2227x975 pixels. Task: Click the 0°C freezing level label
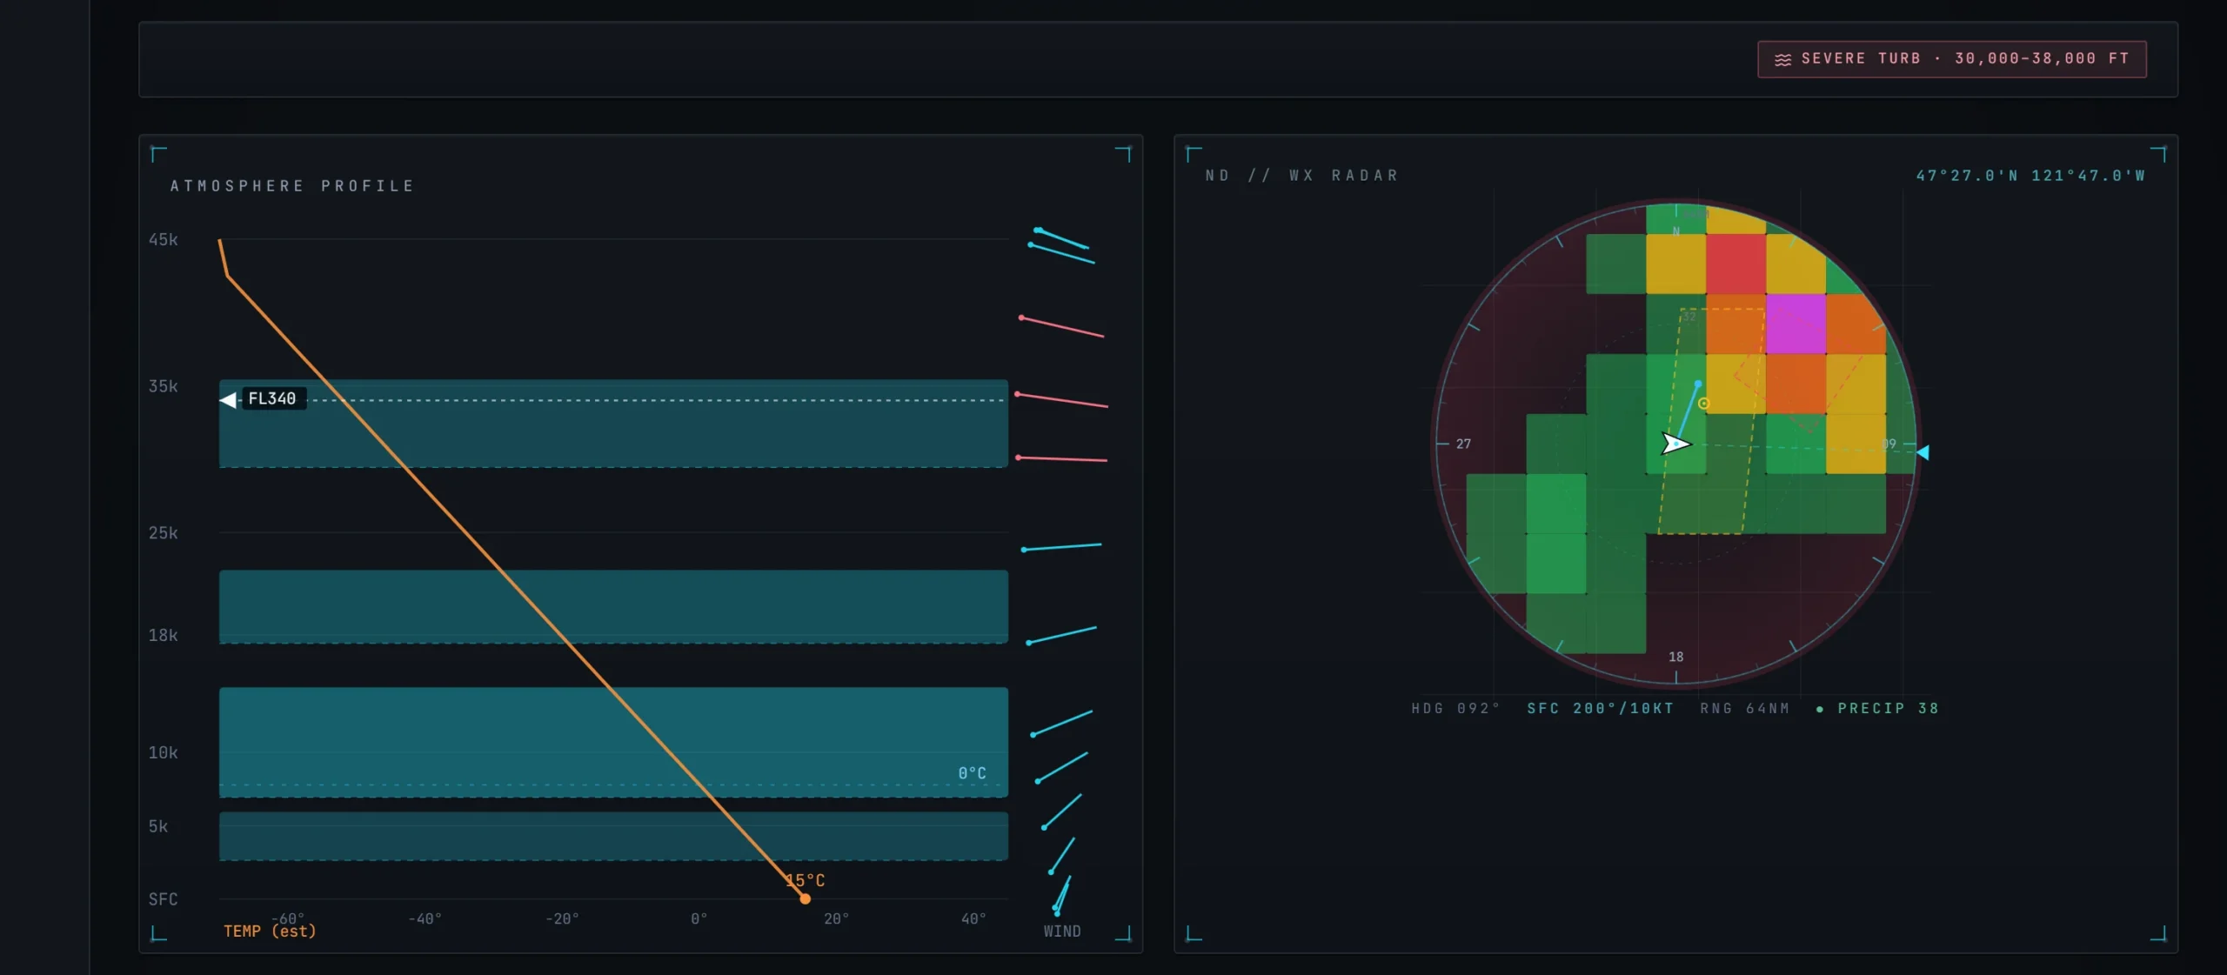point(972,773)
